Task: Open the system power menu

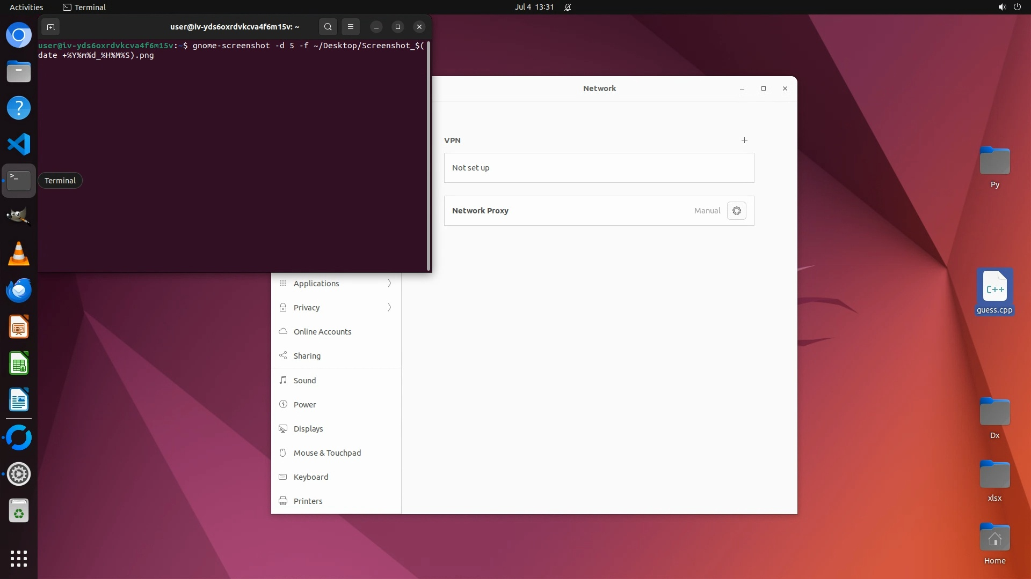Action: [x=1017, y=8]
